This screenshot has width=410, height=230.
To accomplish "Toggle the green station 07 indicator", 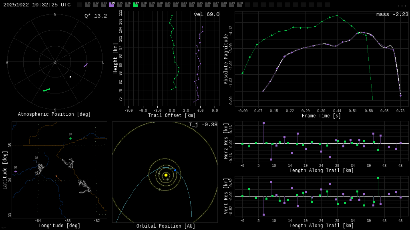I will [x=135, y=5].
